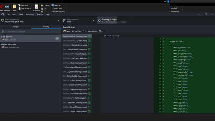This screenshot has height=121, width=215.
Task: Open the Open dropdown in File Explorer ribbon
Action: tap(45, 5)
